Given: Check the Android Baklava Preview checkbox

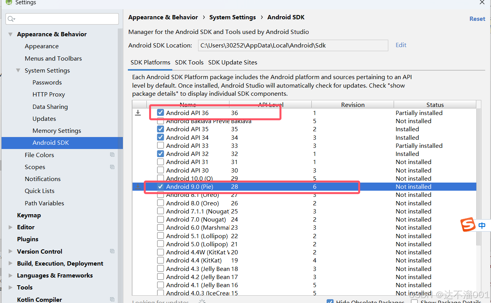Looking at the screenshot, I should tap(161, 121).
